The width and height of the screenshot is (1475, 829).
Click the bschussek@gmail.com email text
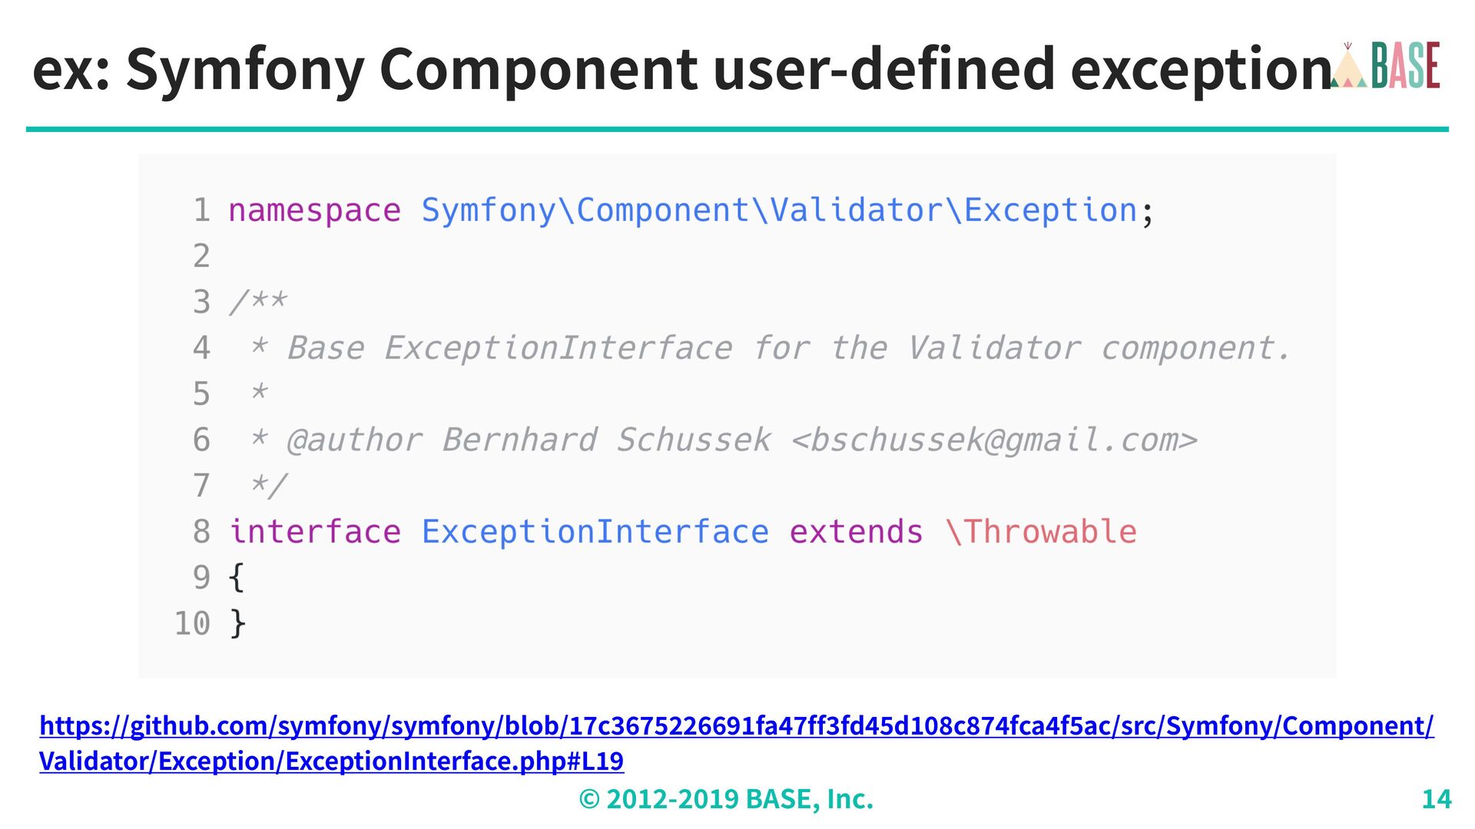994,441
